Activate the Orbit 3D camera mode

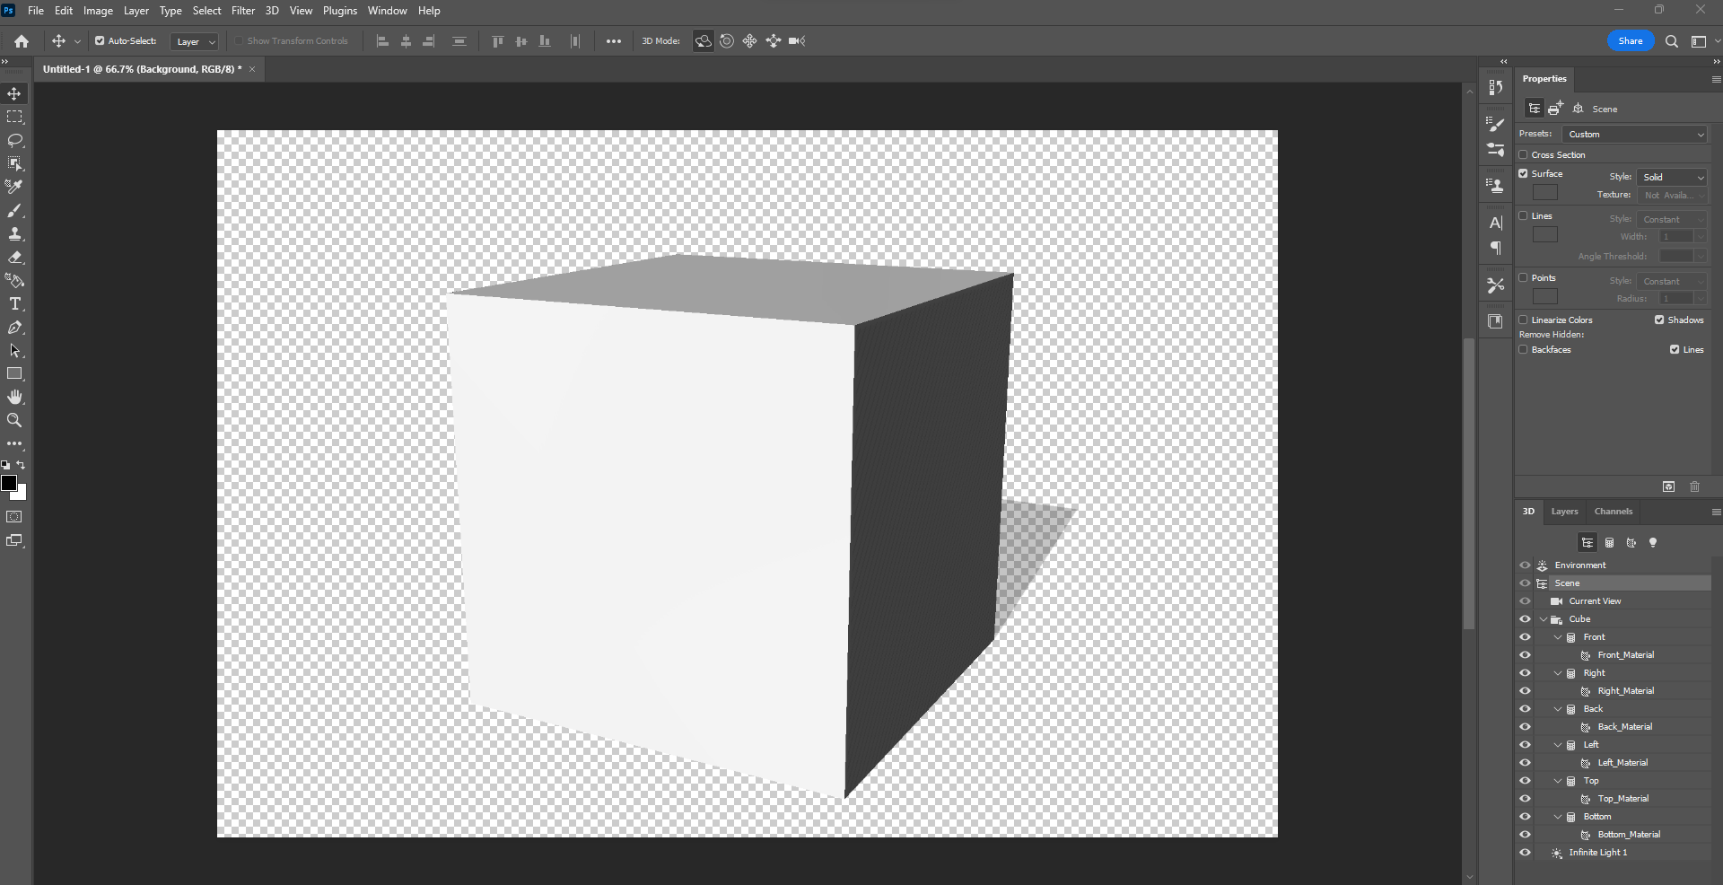pos(703,40)
